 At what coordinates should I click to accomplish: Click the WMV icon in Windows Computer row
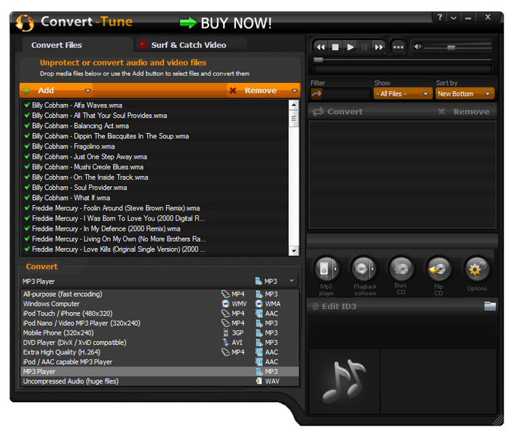(225, 304)
